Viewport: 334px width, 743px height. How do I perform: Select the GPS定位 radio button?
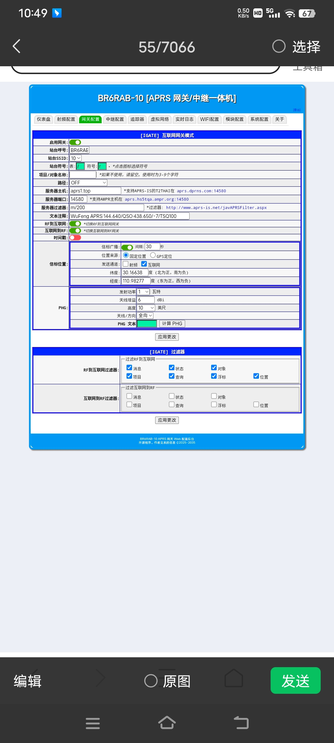[x=153, y=255]
